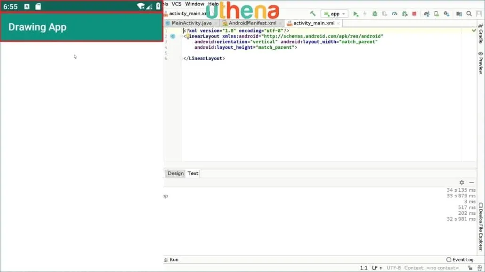Change the UTF-8 file encoding
Viewport: 485px width, 272px height.
[394, 268]
